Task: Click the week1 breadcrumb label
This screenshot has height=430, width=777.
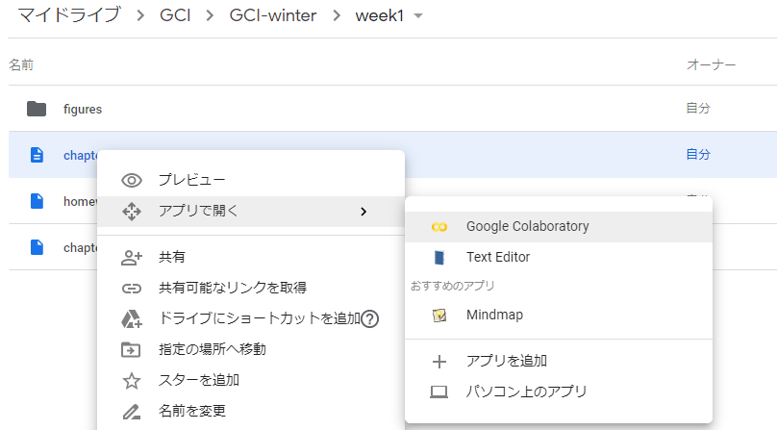Action: click(x=380, y=15)
